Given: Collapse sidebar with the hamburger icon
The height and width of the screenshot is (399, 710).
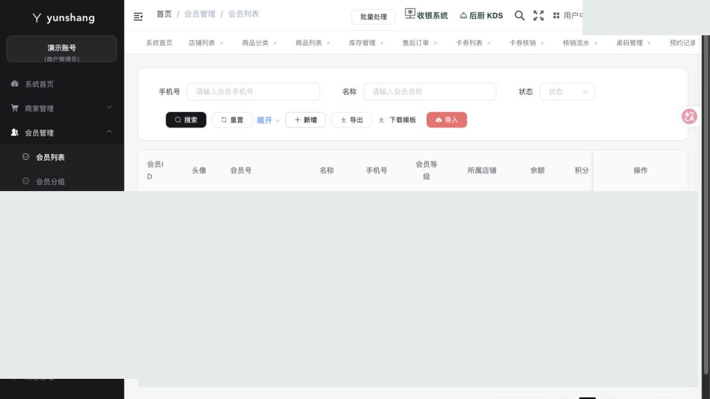Looking at the screenshot, I should click(138, 16).
